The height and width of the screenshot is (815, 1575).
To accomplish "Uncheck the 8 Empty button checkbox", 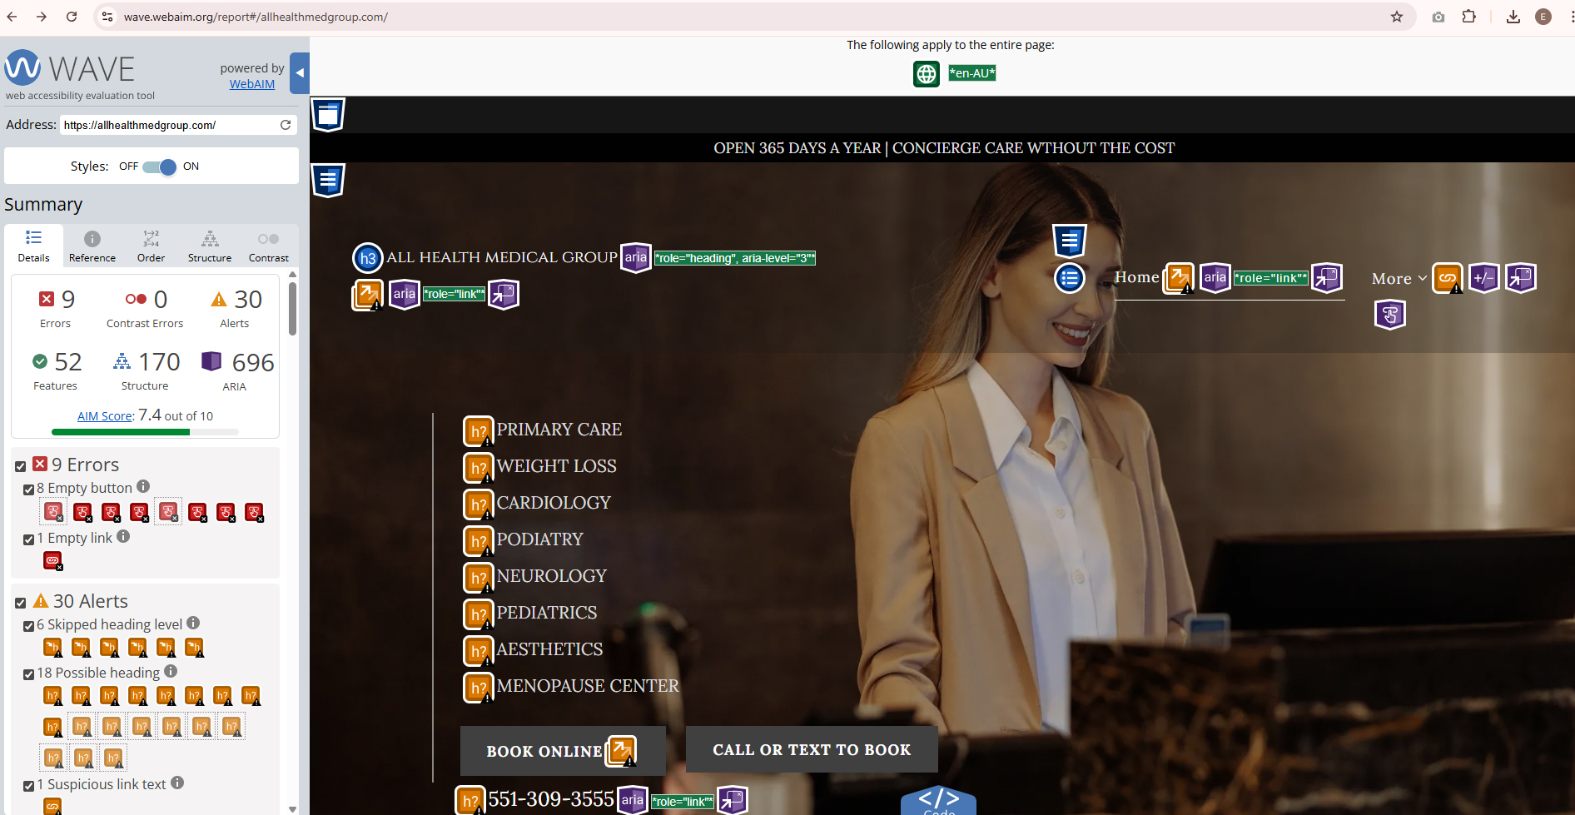I will (x=27, y=489).
